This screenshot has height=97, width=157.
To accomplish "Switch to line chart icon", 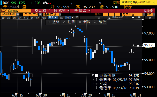I will 62,18.
